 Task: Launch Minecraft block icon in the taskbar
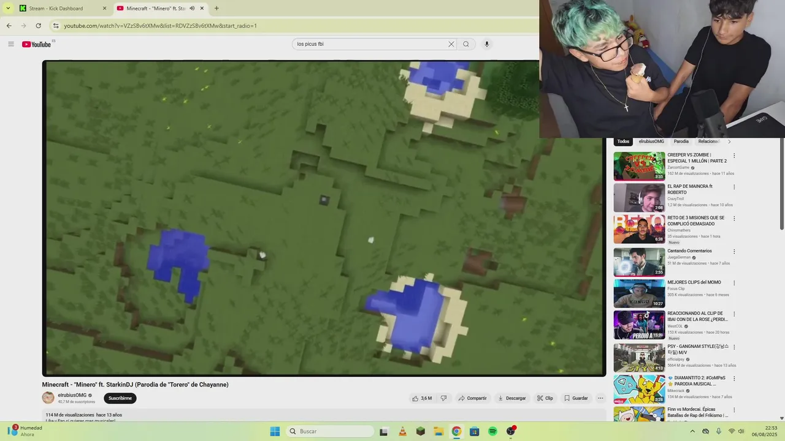click(x=420, y=431)
